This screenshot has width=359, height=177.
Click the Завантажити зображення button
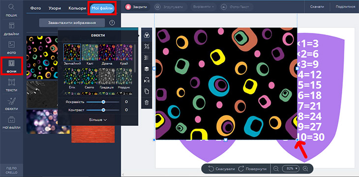pyautogui.click(x=72, y=23)
